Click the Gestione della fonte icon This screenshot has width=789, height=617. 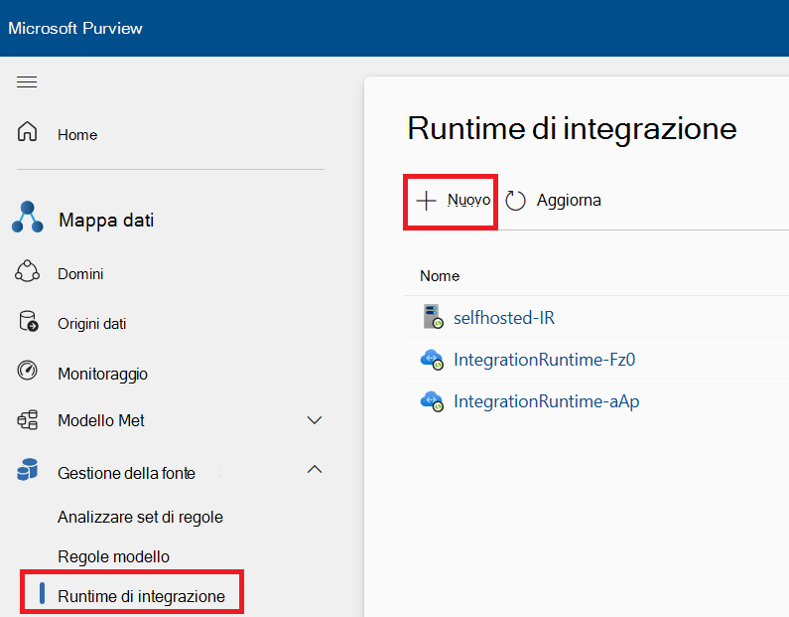pyautogui.click(x=27, y=469)
